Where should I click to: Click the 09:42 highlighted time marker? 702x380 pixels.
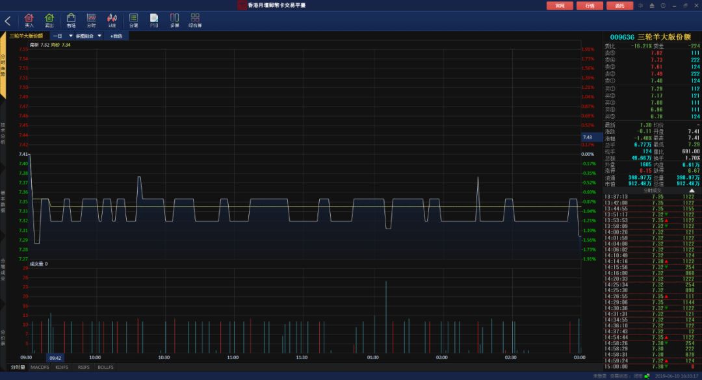pos(55,358)
